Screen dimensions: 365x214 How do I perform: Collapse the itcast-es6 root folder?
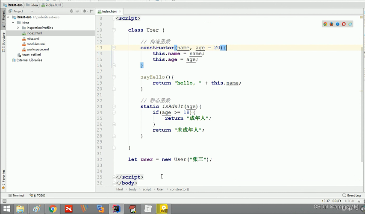(x=9, y=17)
